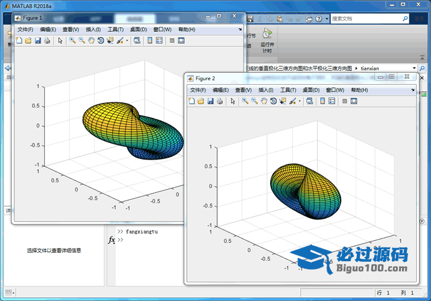
Task: Expand the Brush tool dropdown arrow in Figure 1
Action: pyautogui.click(x=127, y=41)
